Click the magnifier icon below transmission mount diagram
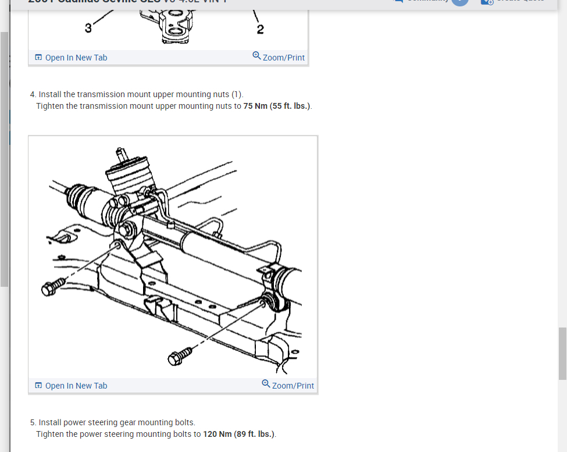This screenshot has height=452, width=567. [256, 56]
